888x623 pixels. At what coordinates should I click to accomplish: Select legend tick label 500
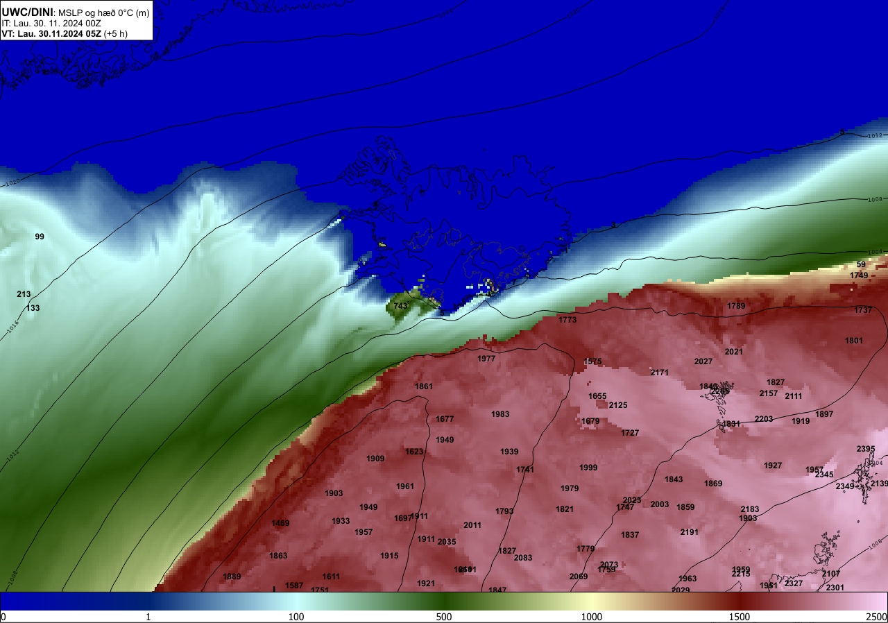pyautogui.click(x=444, y=617)
